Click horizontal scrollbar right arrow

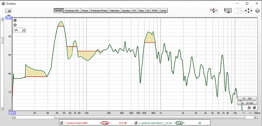[255, 117]
